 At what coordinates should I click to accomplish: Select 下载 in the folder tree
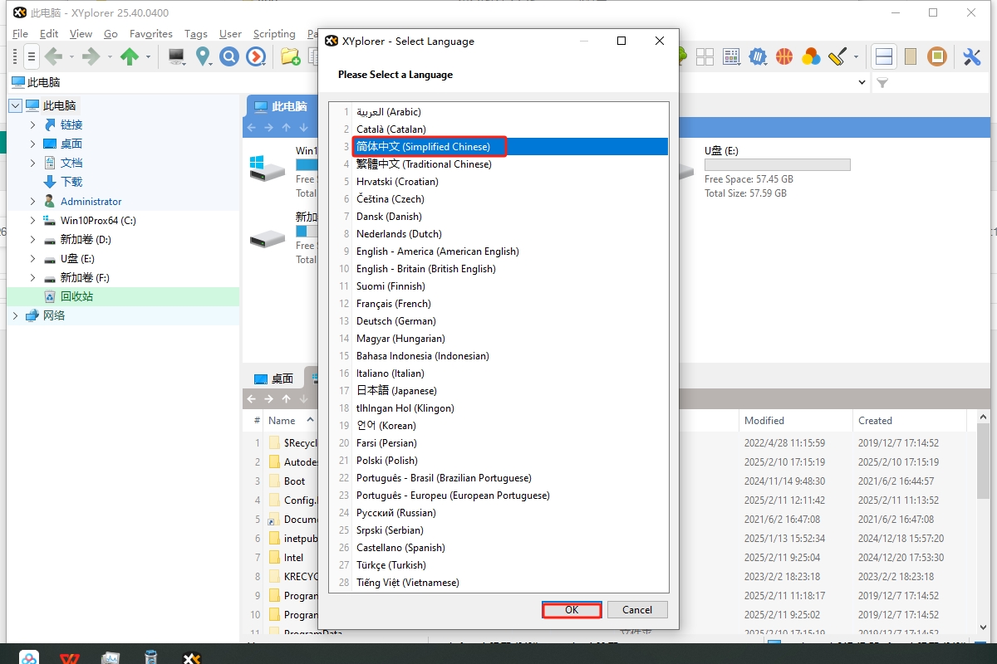point(71,182)
